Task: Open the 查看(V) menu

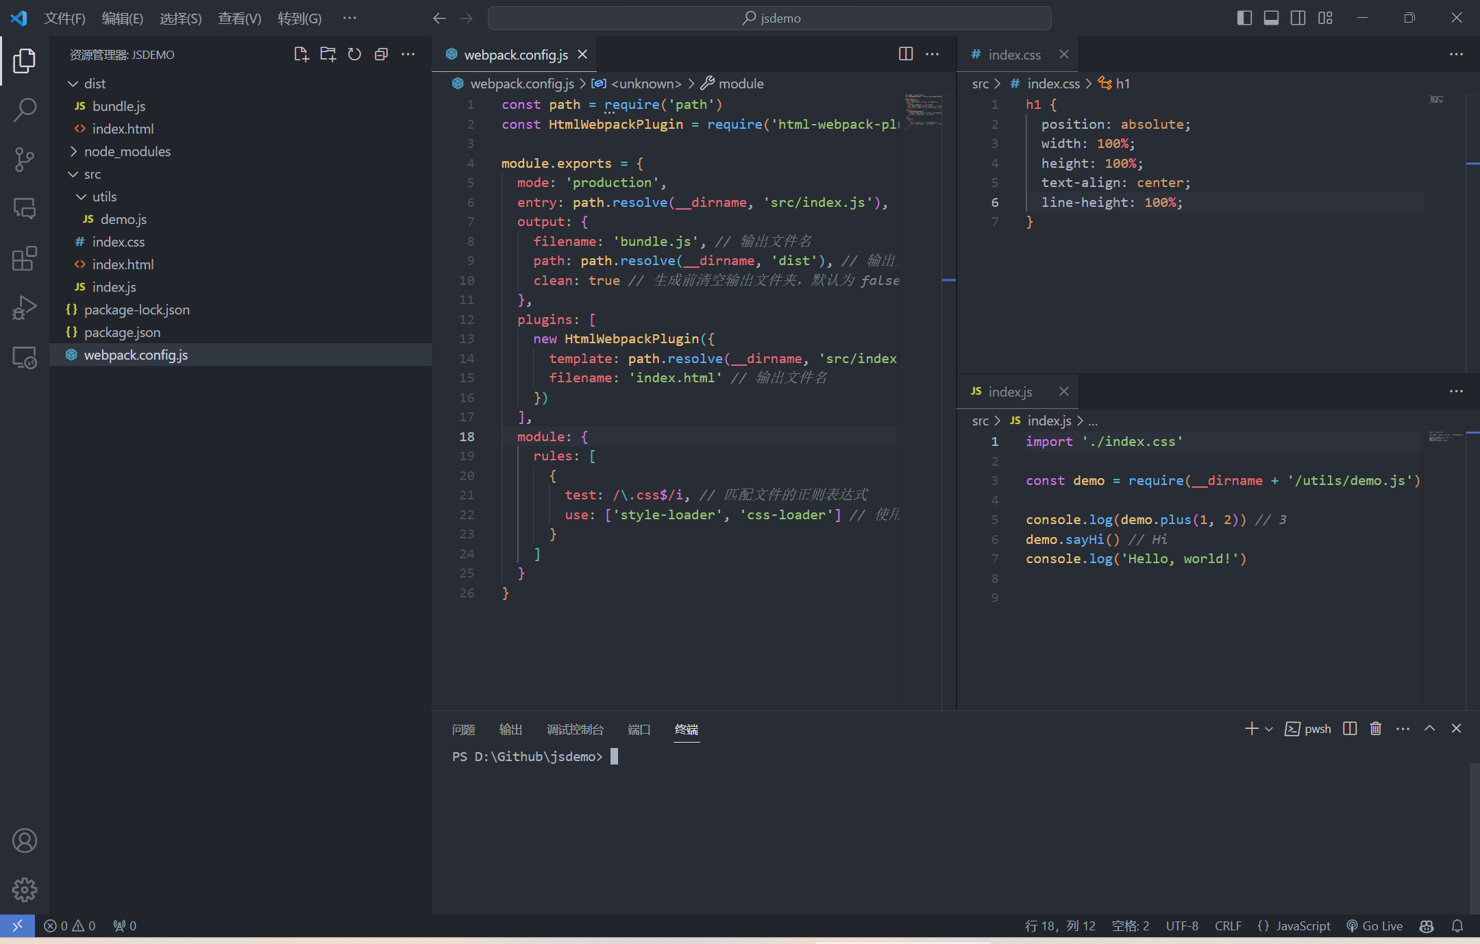Action: click(x=239, y=18)
